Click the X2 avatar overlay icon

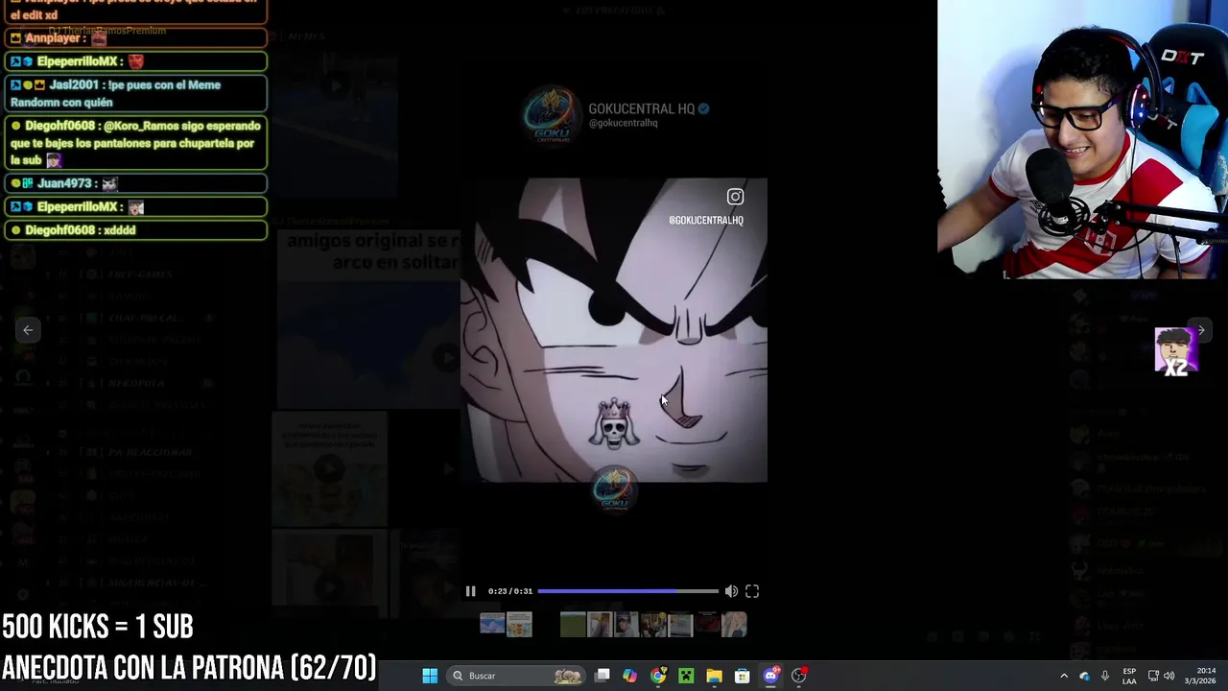point(1175,352)
